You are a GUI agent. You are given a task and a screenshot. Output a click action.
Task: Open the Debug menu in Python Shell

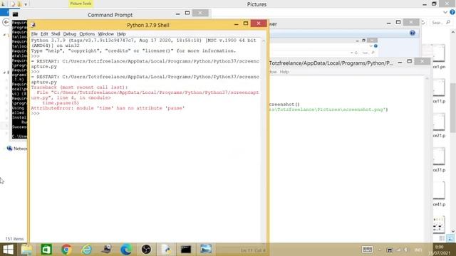click(x=70, y=34)
